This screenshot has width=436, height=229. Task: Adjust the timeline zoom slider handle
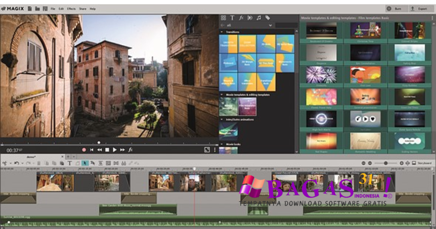tap(386, 163)
